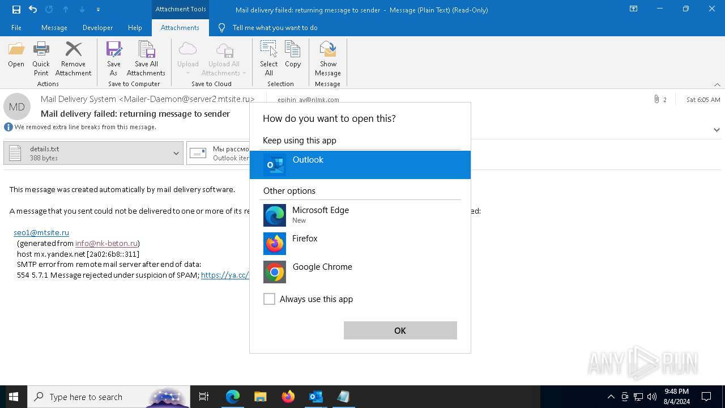
Task: Click the Save As icon
Action: point(114,59)
